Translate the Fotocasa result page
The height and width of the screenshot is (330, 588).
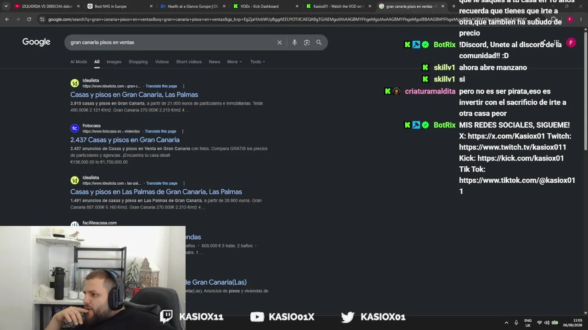click(x=160, y=132)
